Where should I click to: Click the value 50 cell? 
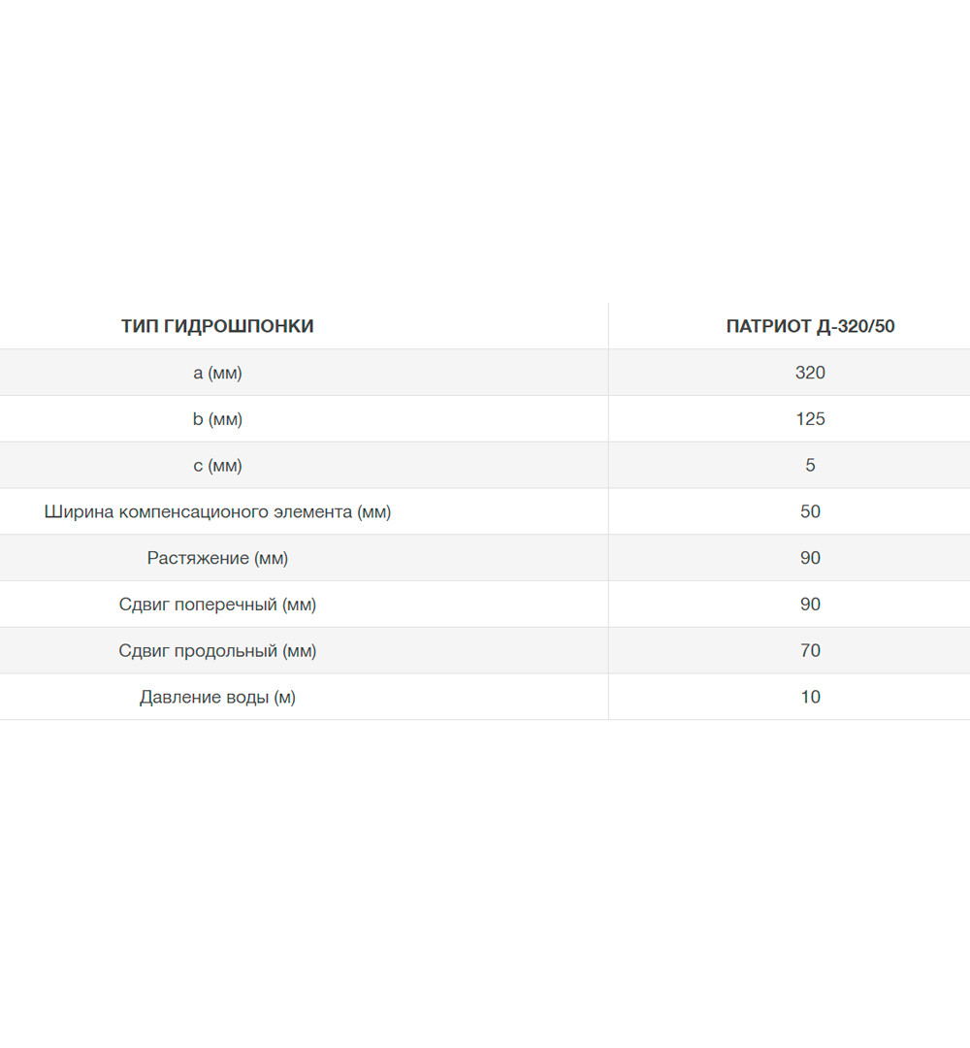coord(810,511)
